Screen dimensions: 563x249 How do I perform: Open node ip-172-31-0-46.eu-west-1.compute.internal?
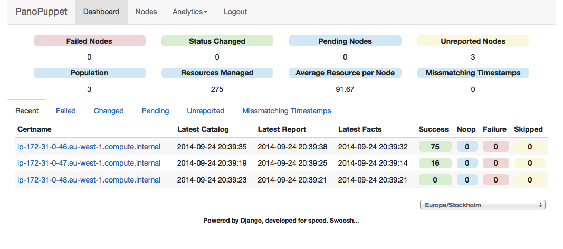[89, 147]
